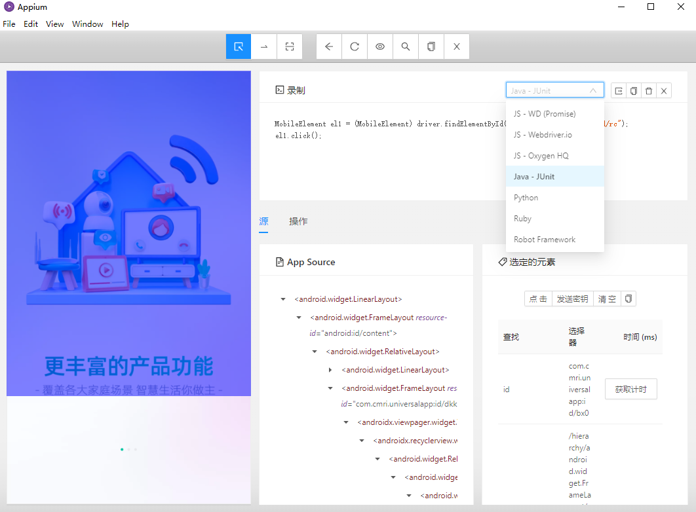This screenshot has width=696, height=512.
Task: Copy recorded code to clipboard
Action: tap(634, 91)
